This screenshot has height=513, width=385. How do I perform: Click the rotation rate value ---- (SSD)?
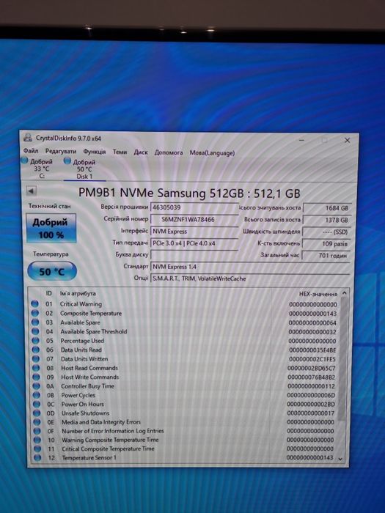pos(327,232)
